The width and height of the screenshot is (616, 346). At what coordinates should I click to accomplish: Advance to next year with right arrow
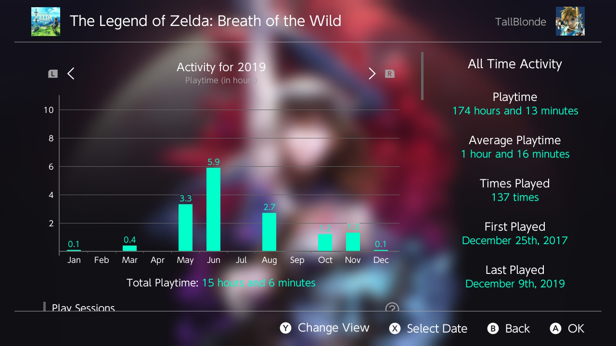point(372,74)
